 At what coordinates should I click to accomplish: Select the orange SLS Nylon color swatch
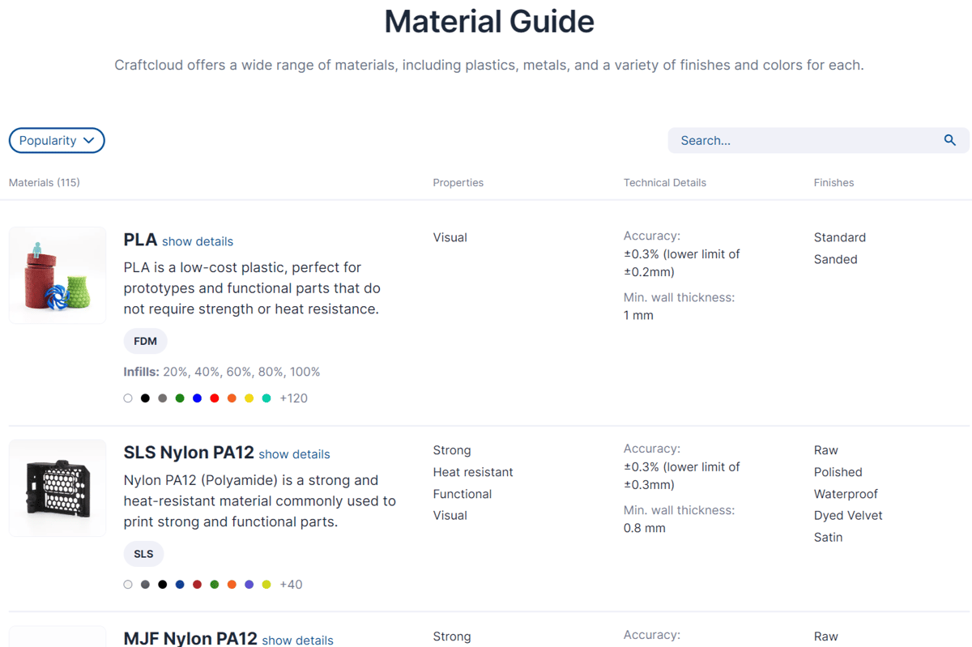coord(232,585)
